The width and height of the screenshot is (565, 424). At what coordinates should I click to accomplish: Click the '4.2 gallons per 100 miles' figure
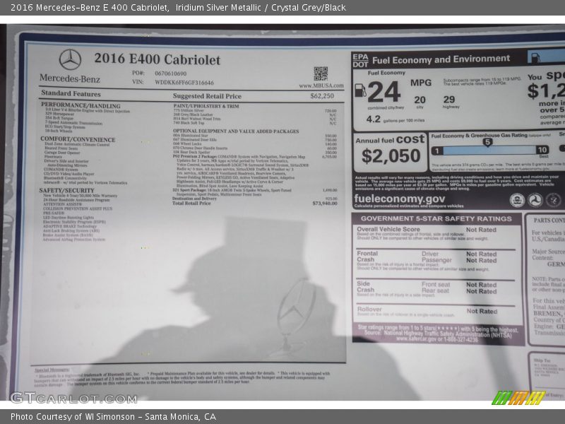(395, 119)
